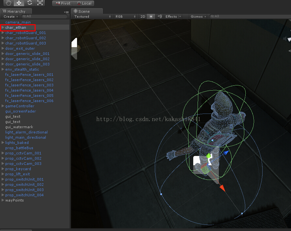Expand the gameController node

click(x=3, y=106)
